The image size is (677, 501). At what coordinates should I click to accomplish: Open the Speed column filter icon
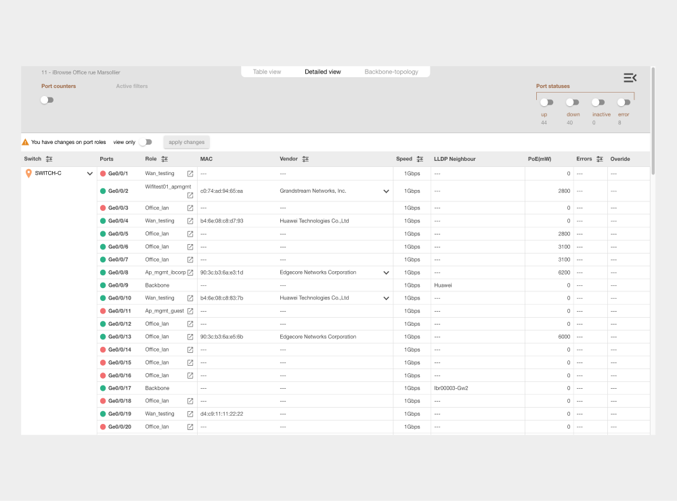pos(420,159)
